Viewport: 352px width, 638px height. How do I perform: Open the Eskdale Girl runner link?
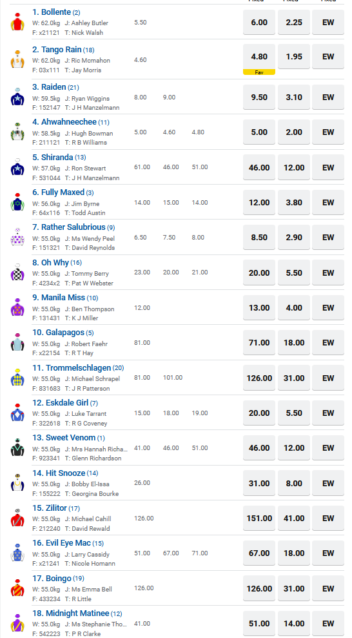coord(61,403)
